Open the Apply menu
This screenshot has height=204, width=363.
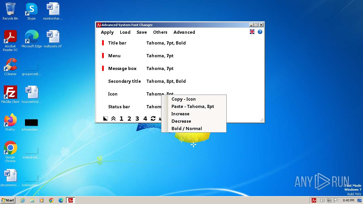(x=107, y=32)
